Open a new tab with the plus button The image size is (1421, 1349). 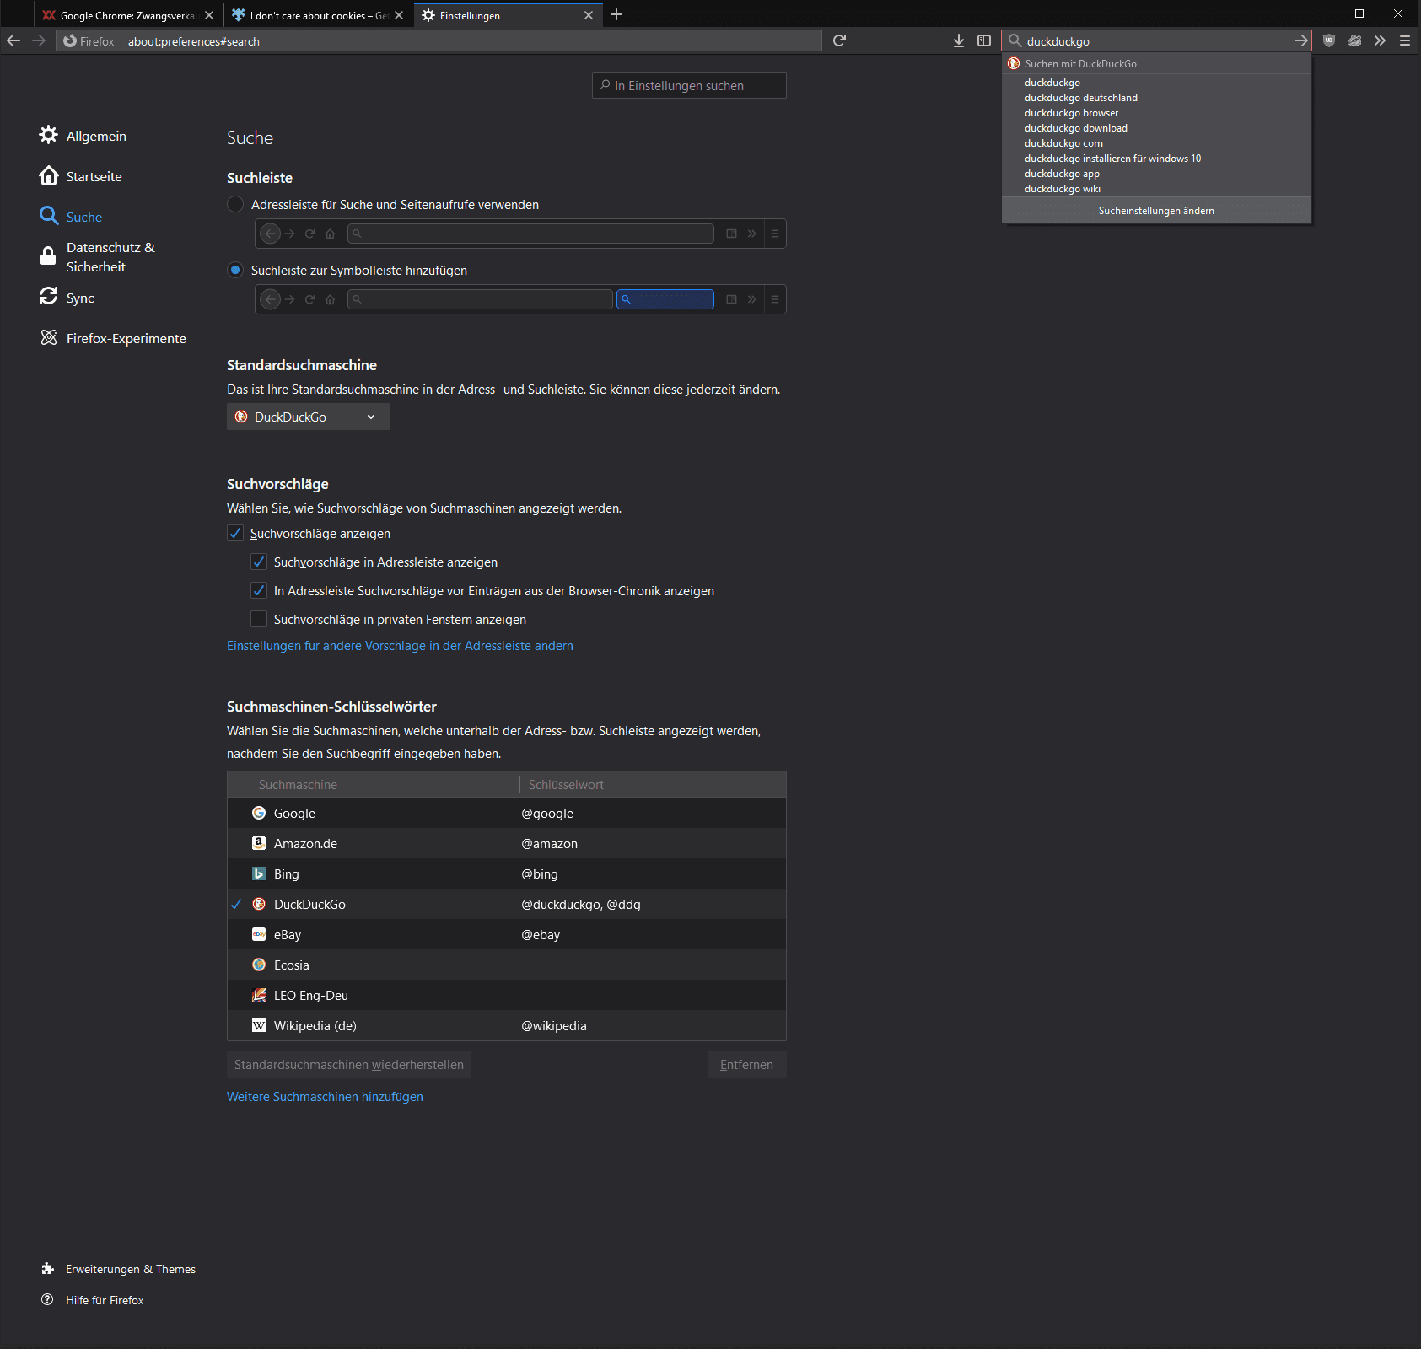[616, 14]
